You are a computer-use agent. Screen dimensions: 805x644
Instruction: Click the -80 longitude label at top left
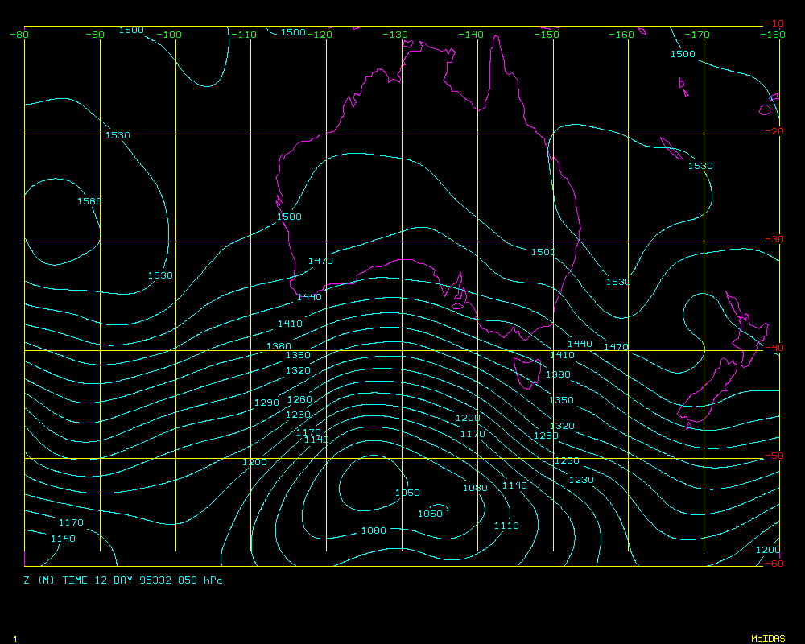[x=19, y=35]
